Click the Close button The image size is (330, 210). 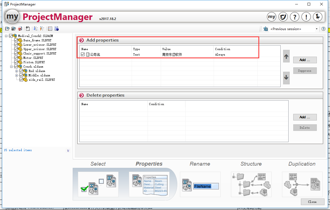point(312,202)
